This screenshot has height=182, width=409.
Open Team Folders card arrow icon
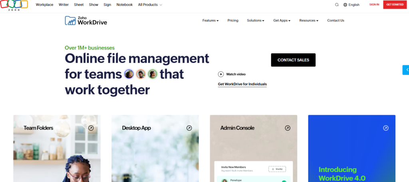(91, 128)
